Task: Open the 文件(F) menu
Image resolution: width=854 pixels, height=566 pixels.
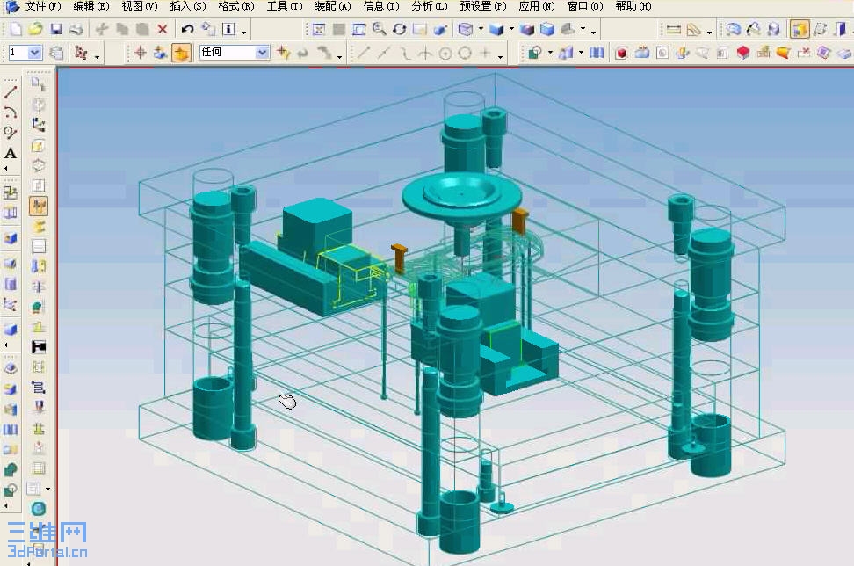Action: coord(42,6)
